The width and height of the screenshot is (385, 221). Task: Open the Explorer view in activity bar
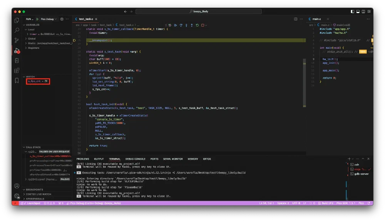tap(17, 20)
